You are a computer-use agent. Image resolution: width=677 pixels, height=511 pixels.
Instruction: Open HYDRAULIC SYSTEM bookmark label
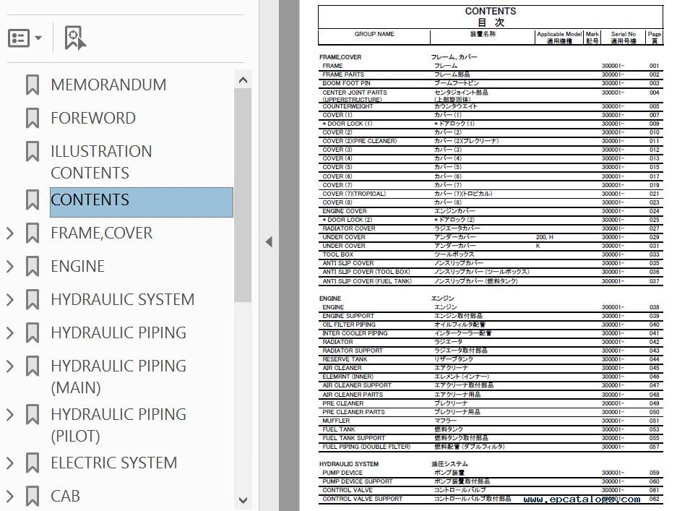123,299
